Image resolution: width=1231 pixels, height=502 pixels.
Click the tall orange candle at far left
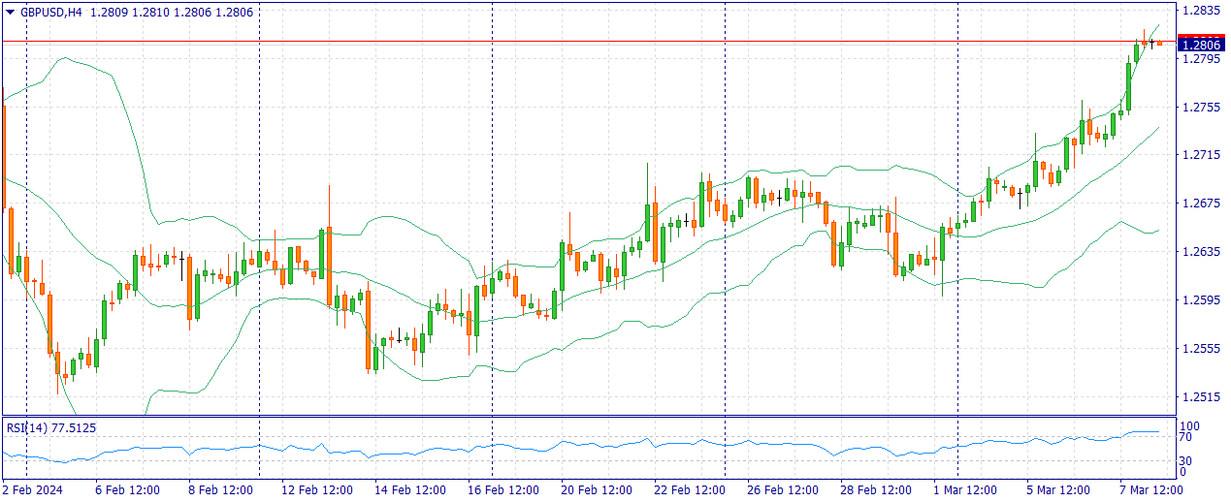pos(5,155)
